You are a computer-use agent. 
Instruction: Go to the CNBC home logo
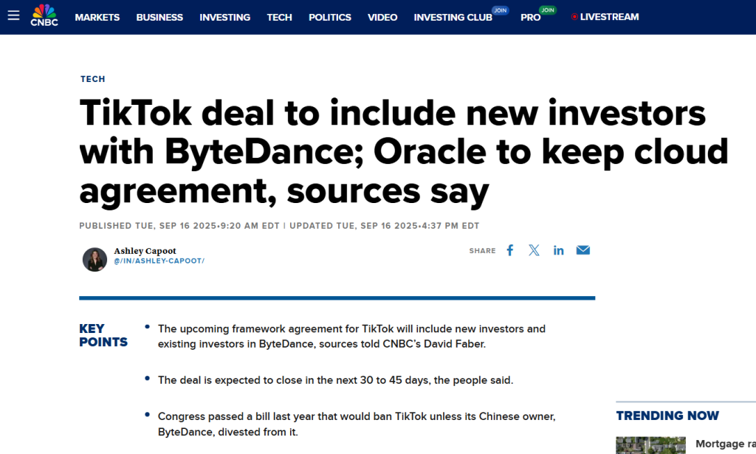44,15
